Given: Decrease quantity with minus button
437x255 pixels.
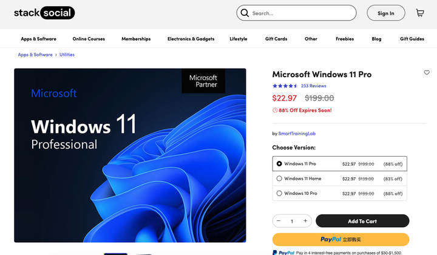Looking at the screenshot, I should coord(279,221).
